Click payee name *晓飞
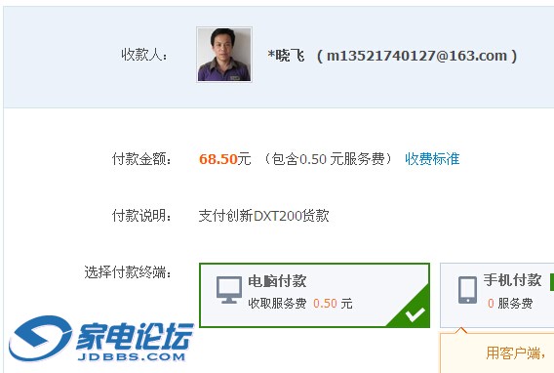 (x=286, y=56)
